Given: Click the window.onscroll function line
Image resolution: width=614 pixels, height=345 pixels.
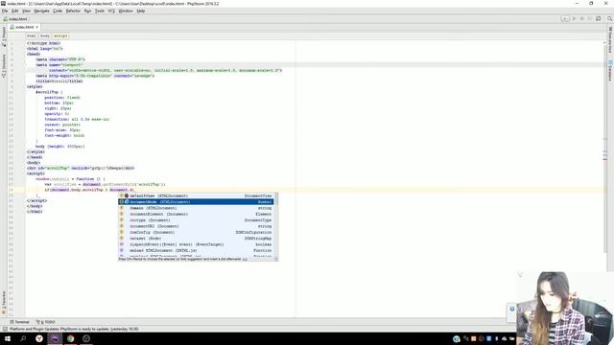Looking at the screenshot, I should pos(70,179).
